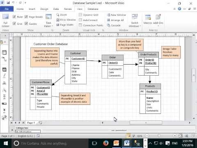Select the Page-1 sheet tab
Image resolution: width=197 pixels, height=148 pixels.
click(31, 123)
